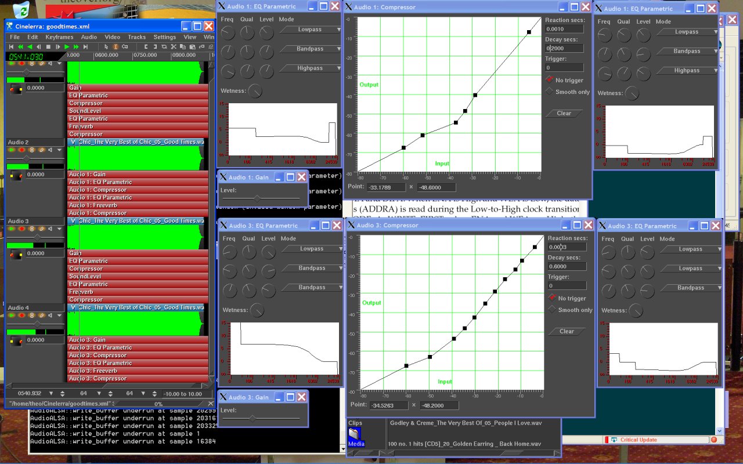
Task: Toggle the draw media icon on Audio 3
Action: [41, 229]
